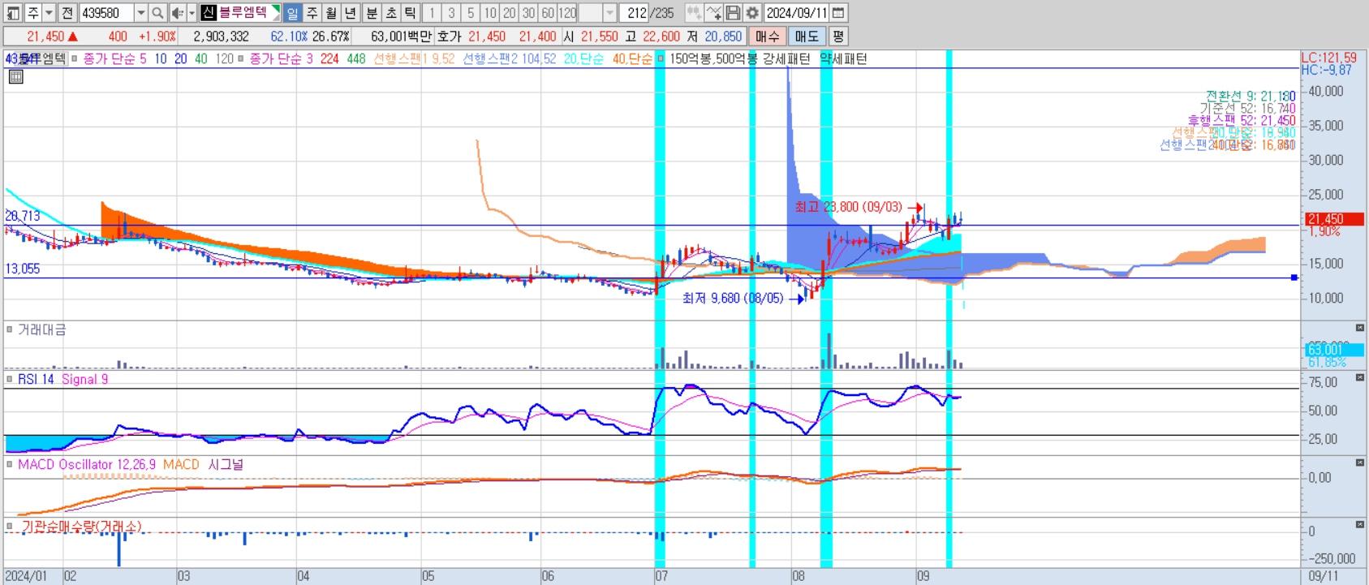This screenshot has width=1369, height=585.
Task: Click the 신 badge before stock name
Action: point(209,13)
